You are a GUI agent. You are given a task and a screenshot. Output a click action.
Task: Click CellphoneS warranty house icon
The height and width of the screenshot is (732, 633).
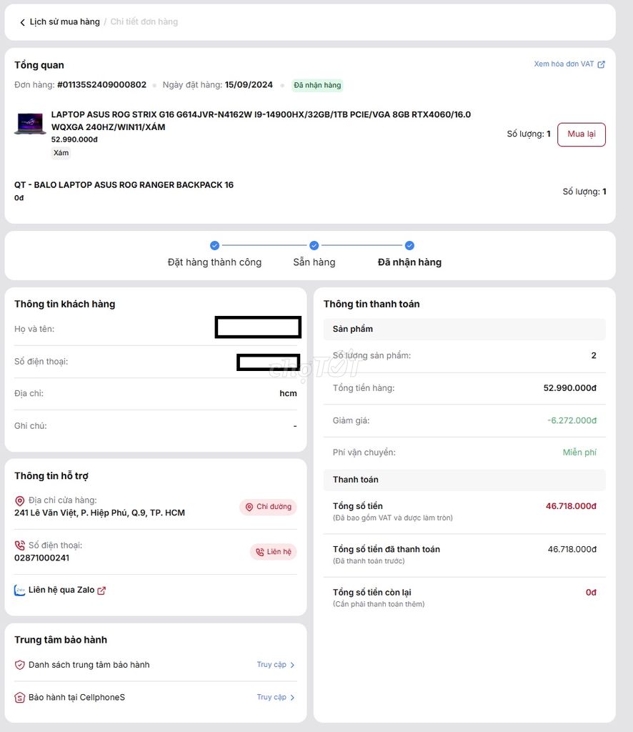point(19,698)
